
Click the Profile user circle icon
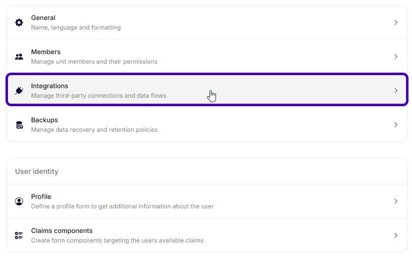(19, 201)
